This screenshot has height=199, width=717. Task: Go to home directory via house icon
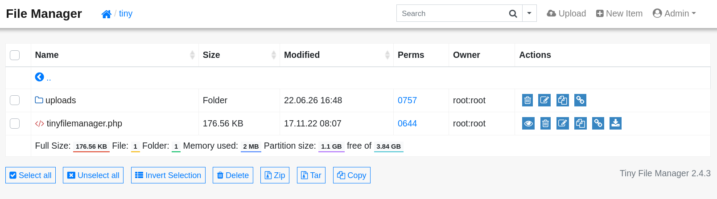pyautogui.click(x=106, y=14)
